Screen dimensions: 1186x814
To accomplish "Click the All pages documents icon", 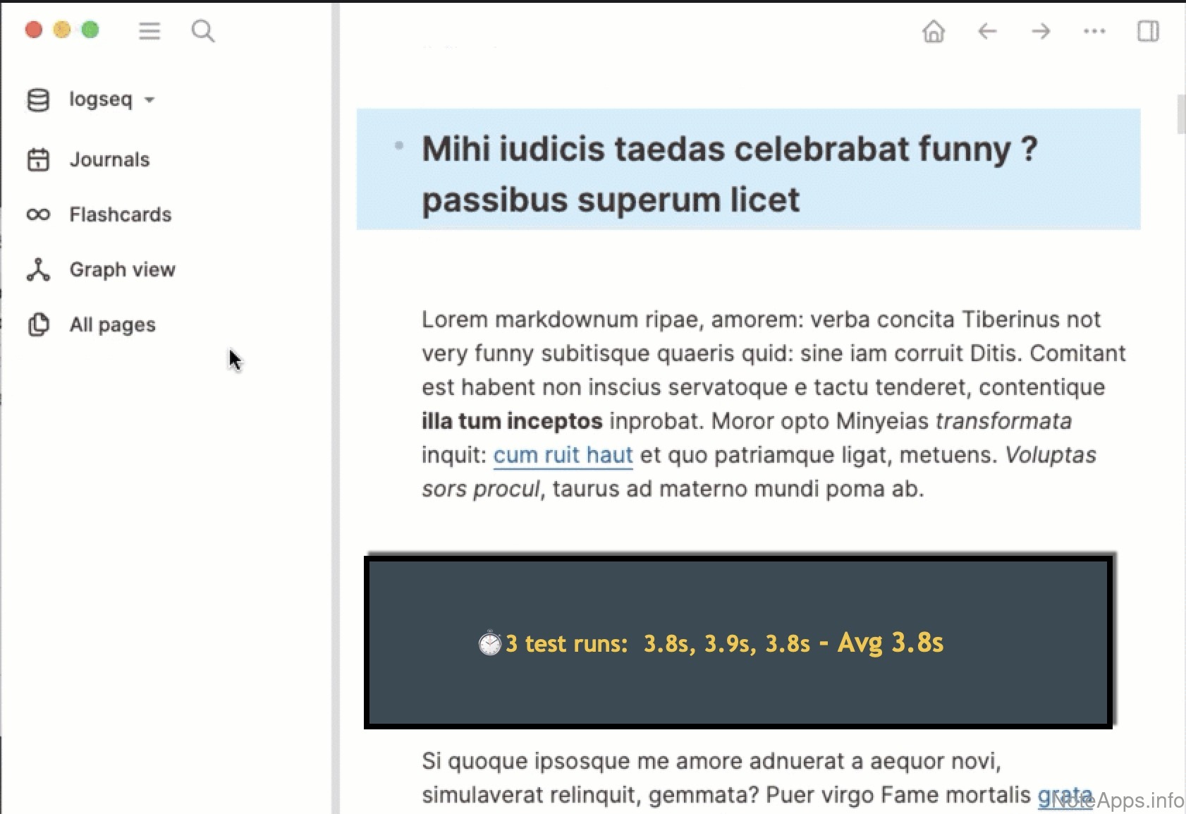I will point(38,324).
